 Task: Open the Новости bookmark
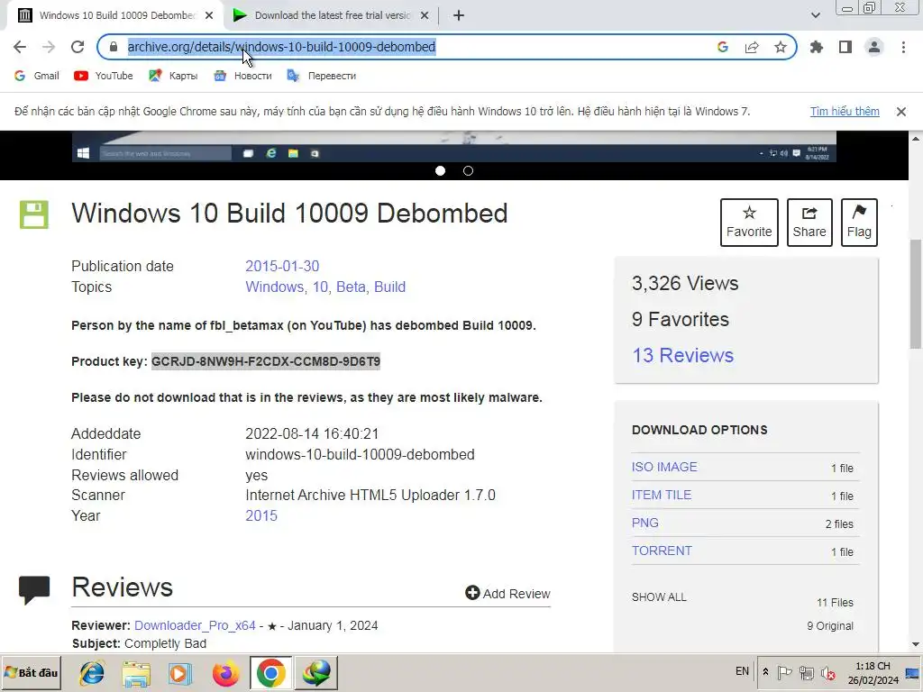243,76
